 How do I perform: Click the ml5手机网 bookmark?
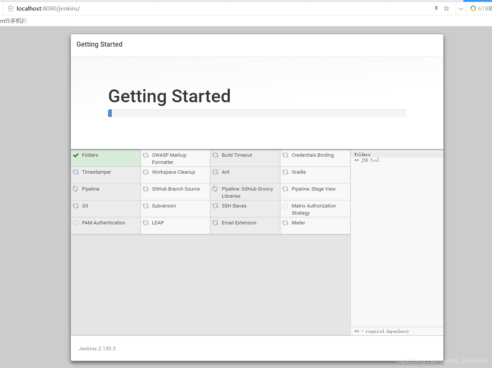click(14, 21)
